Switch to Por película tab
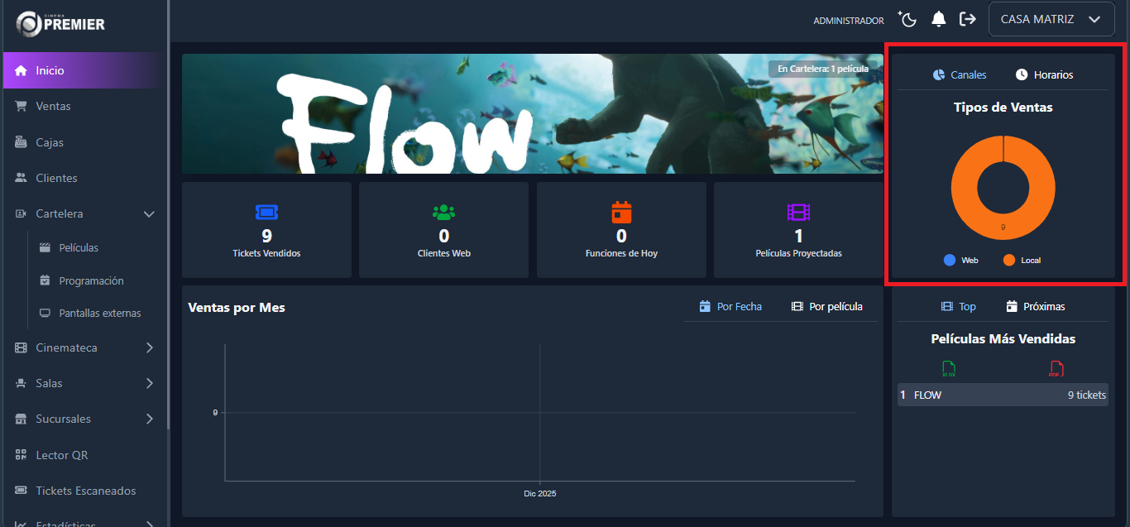Image resolution: width=1130 pixels, height=527 pixels. coord(826,306)
